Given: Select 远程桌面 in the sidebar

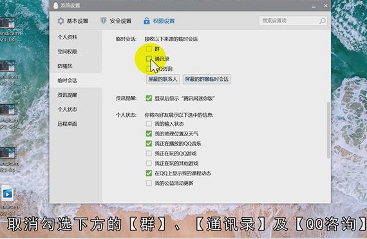Looking at the screenshot, I should coord(76,124).
